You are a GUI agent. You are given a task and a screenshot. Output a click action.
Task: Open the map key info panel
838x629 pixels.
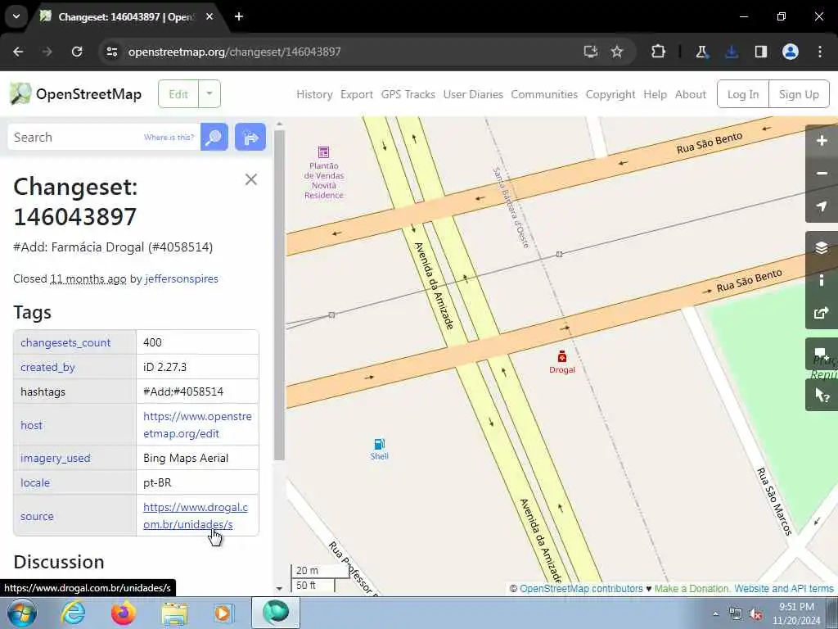822,280
